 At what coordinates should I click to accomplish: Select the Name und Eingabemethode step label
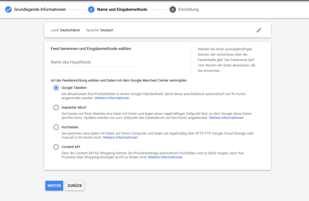[122, 9]
